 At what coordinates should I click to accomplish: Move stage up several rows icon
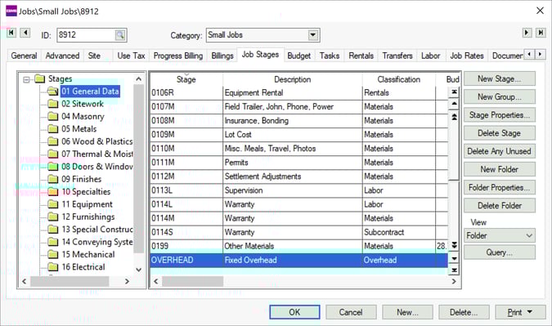(x=454, y=117)
